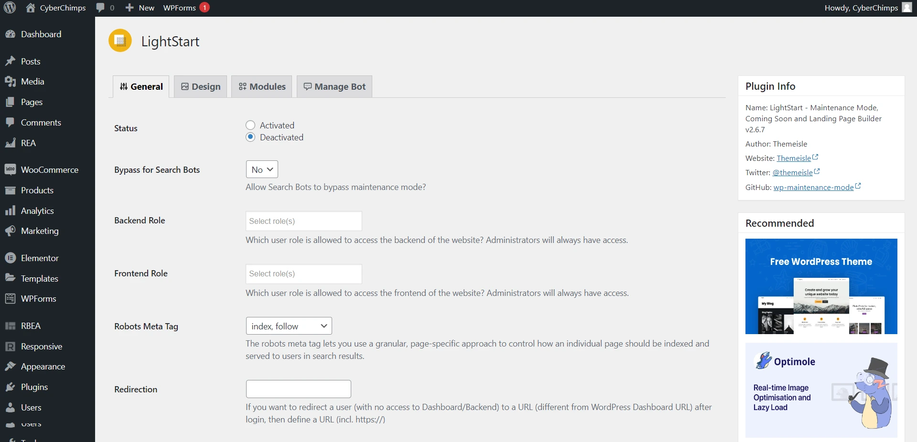Screen dimensions: 917x442
Task: Open Bypass for Search Bots dropdown
Action: (x=262, y=169)
